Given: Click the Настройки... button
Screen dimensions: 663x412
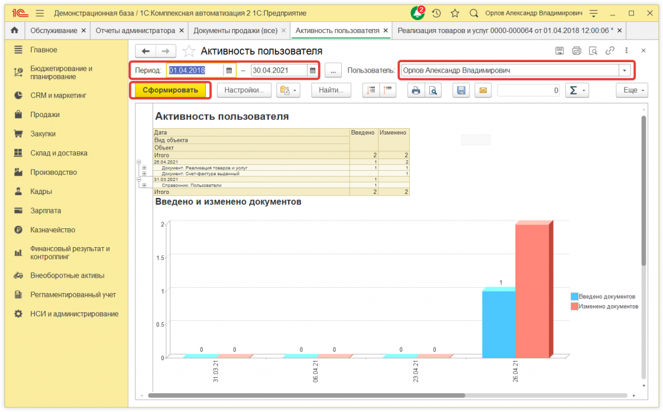Looking at the screenshot, I should (x=243, y=91).
